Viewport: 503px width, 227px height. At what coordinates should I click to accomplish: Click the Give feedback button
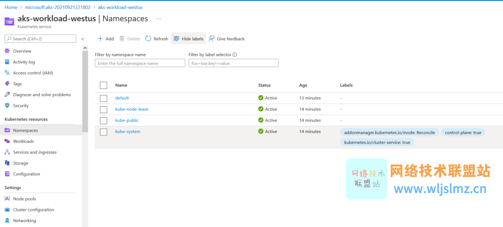coord(226,38)
